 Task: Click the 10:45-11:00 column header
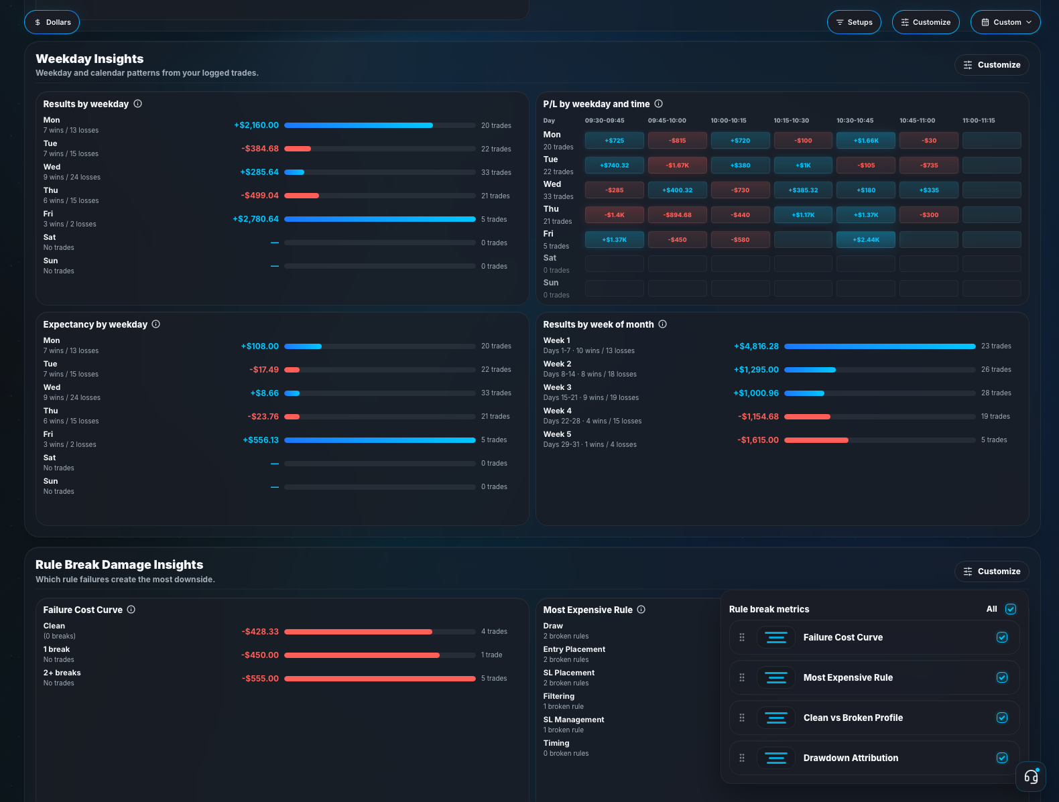click(x=918, y=121)
